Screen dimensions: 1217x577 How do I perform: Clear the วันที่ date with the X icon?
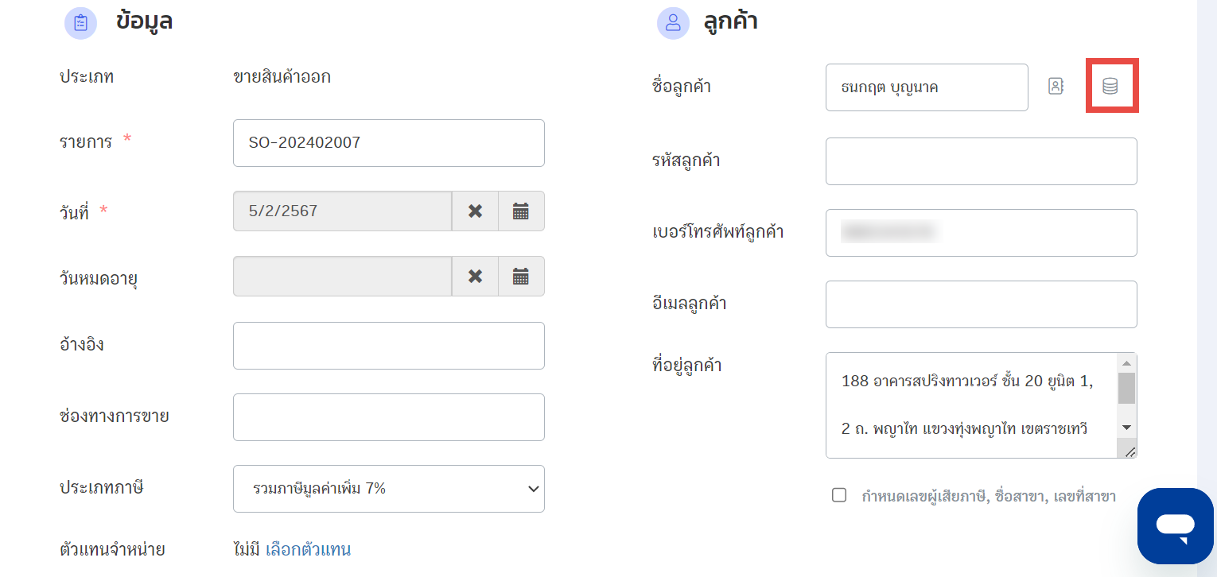coord(475,211)
